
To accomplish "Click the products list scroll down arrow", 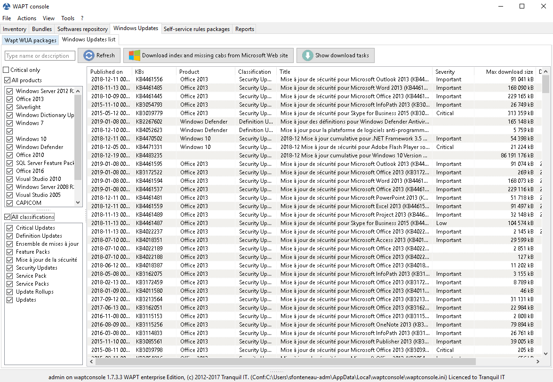I will tap(78, 203).
